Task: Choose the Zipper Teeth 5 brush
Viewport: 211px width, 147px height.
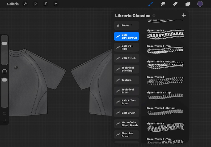Action: 166,127
